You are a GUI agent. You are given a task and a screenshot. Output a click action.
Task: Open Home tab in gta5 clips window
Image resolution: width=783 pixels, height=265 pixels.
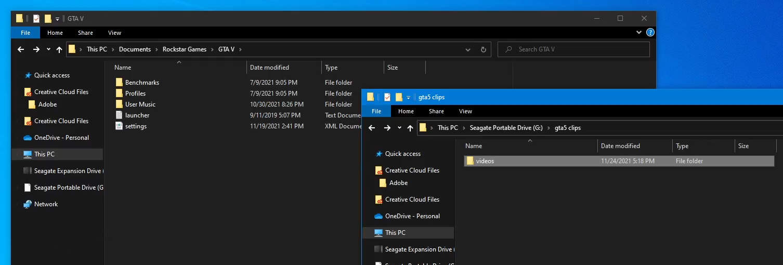pos(406,111)
